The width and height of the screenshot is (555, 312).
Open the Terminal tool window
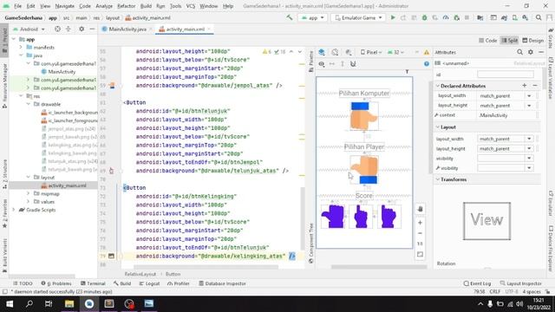pyautogui.click(x=93, y=283)
